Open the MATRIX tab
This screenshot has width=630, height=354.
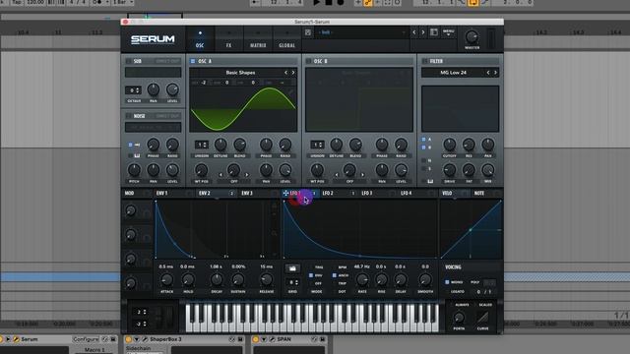click(258, 39)
